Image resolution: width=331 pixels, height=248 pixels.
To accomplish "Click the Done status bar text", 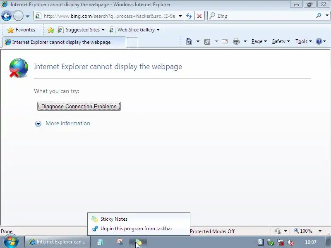I will (x=7, y=231).
